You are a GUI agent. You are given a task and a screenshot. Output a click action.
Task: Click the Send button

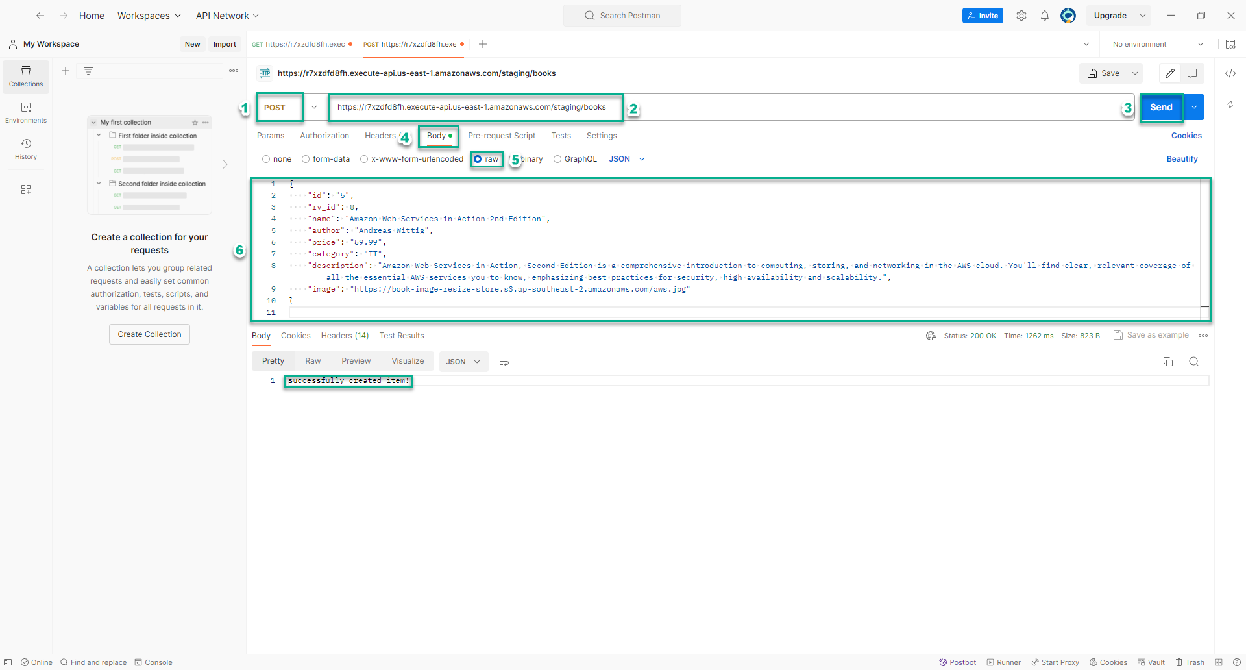click(x=1161, y=108)
